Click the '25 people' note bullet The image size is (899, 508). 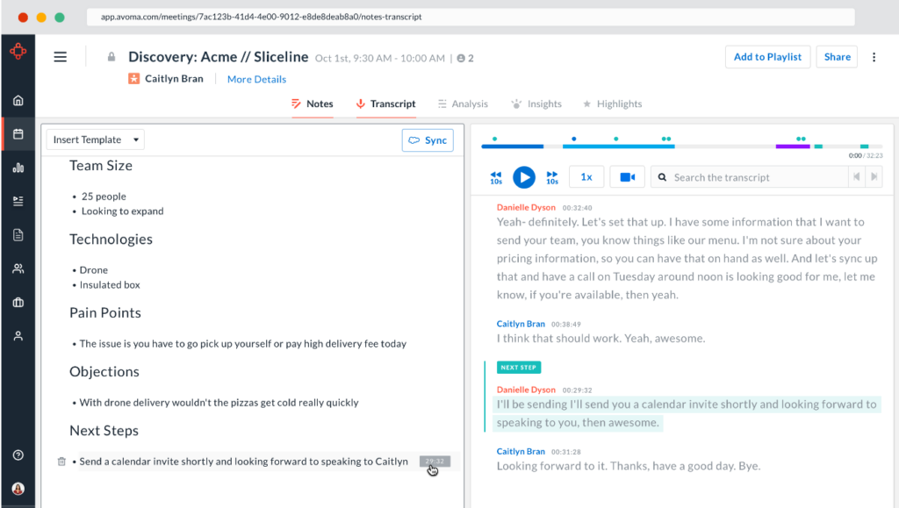point(104,197)
